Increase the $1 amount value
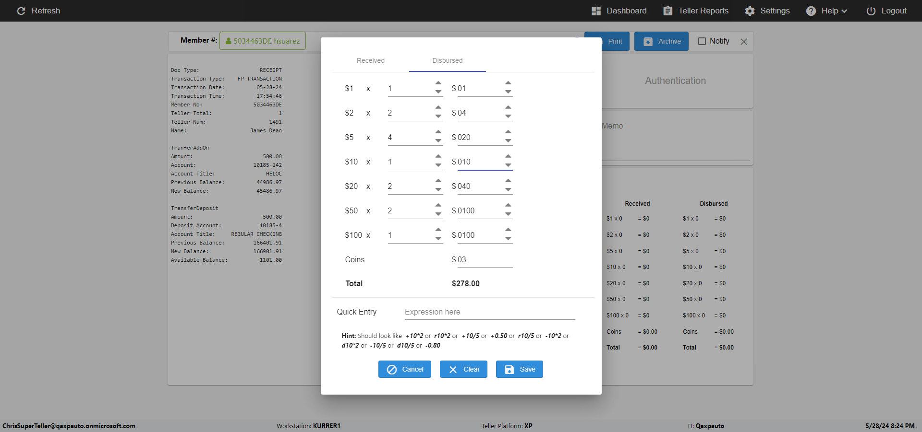Viewport: 922px width, 432px height. tap(508, 83)
